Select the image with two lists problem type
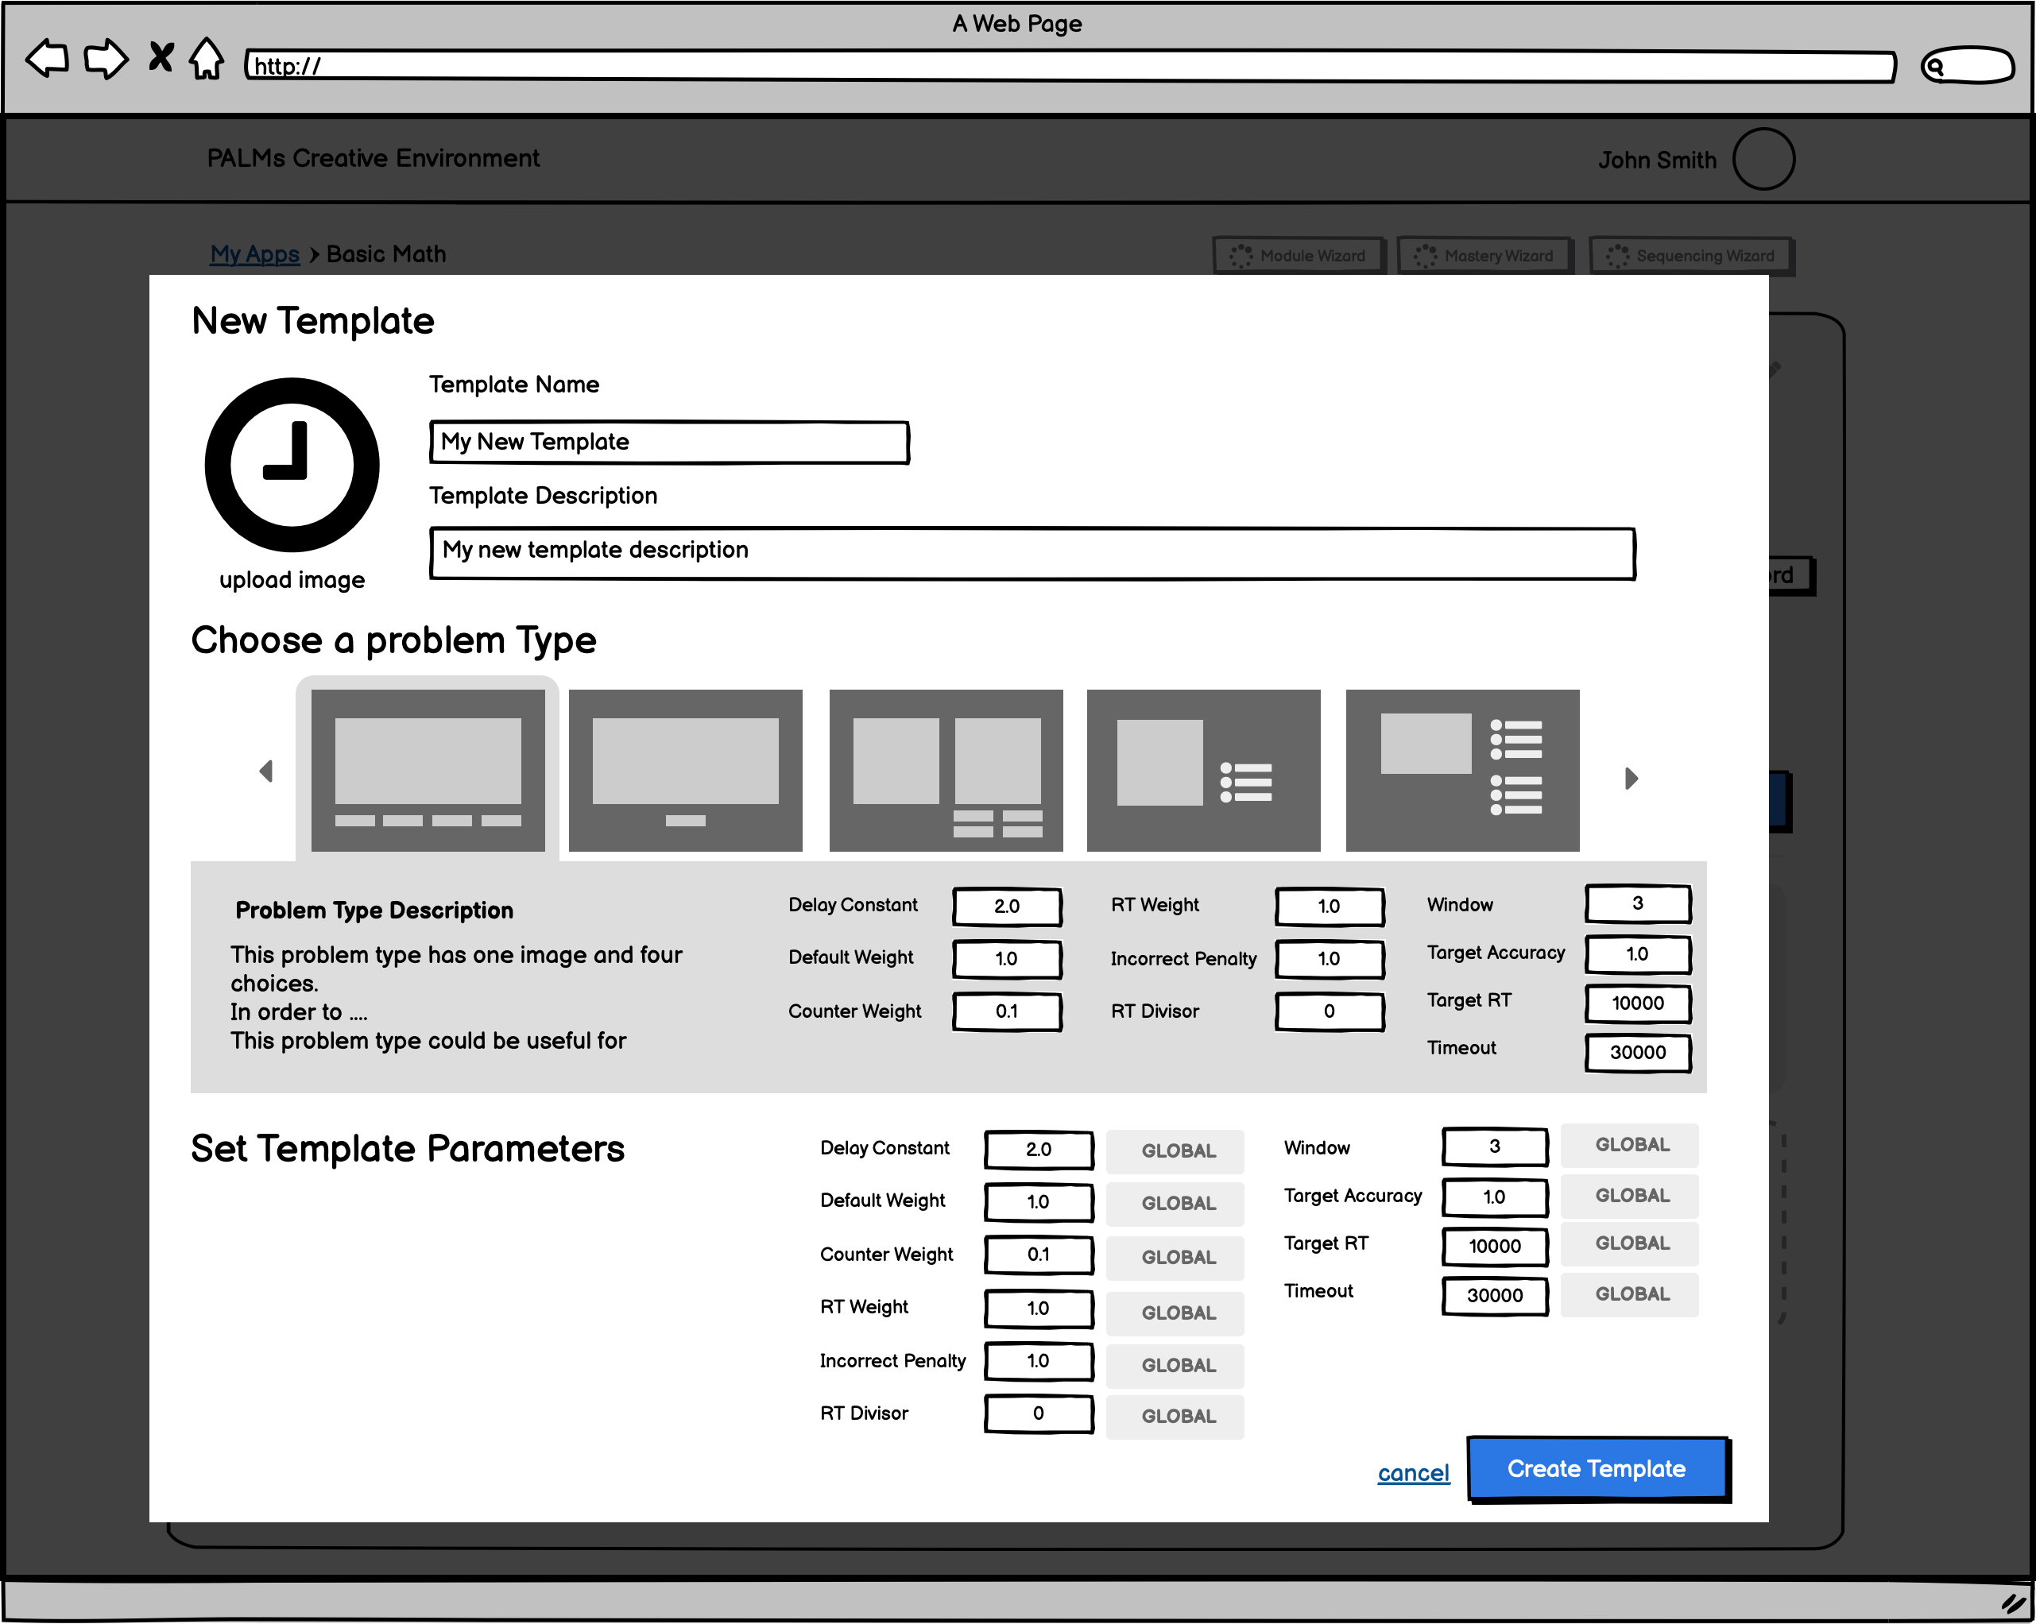The width and height of the screenshot is (2036, 1624). (1461, 770)
